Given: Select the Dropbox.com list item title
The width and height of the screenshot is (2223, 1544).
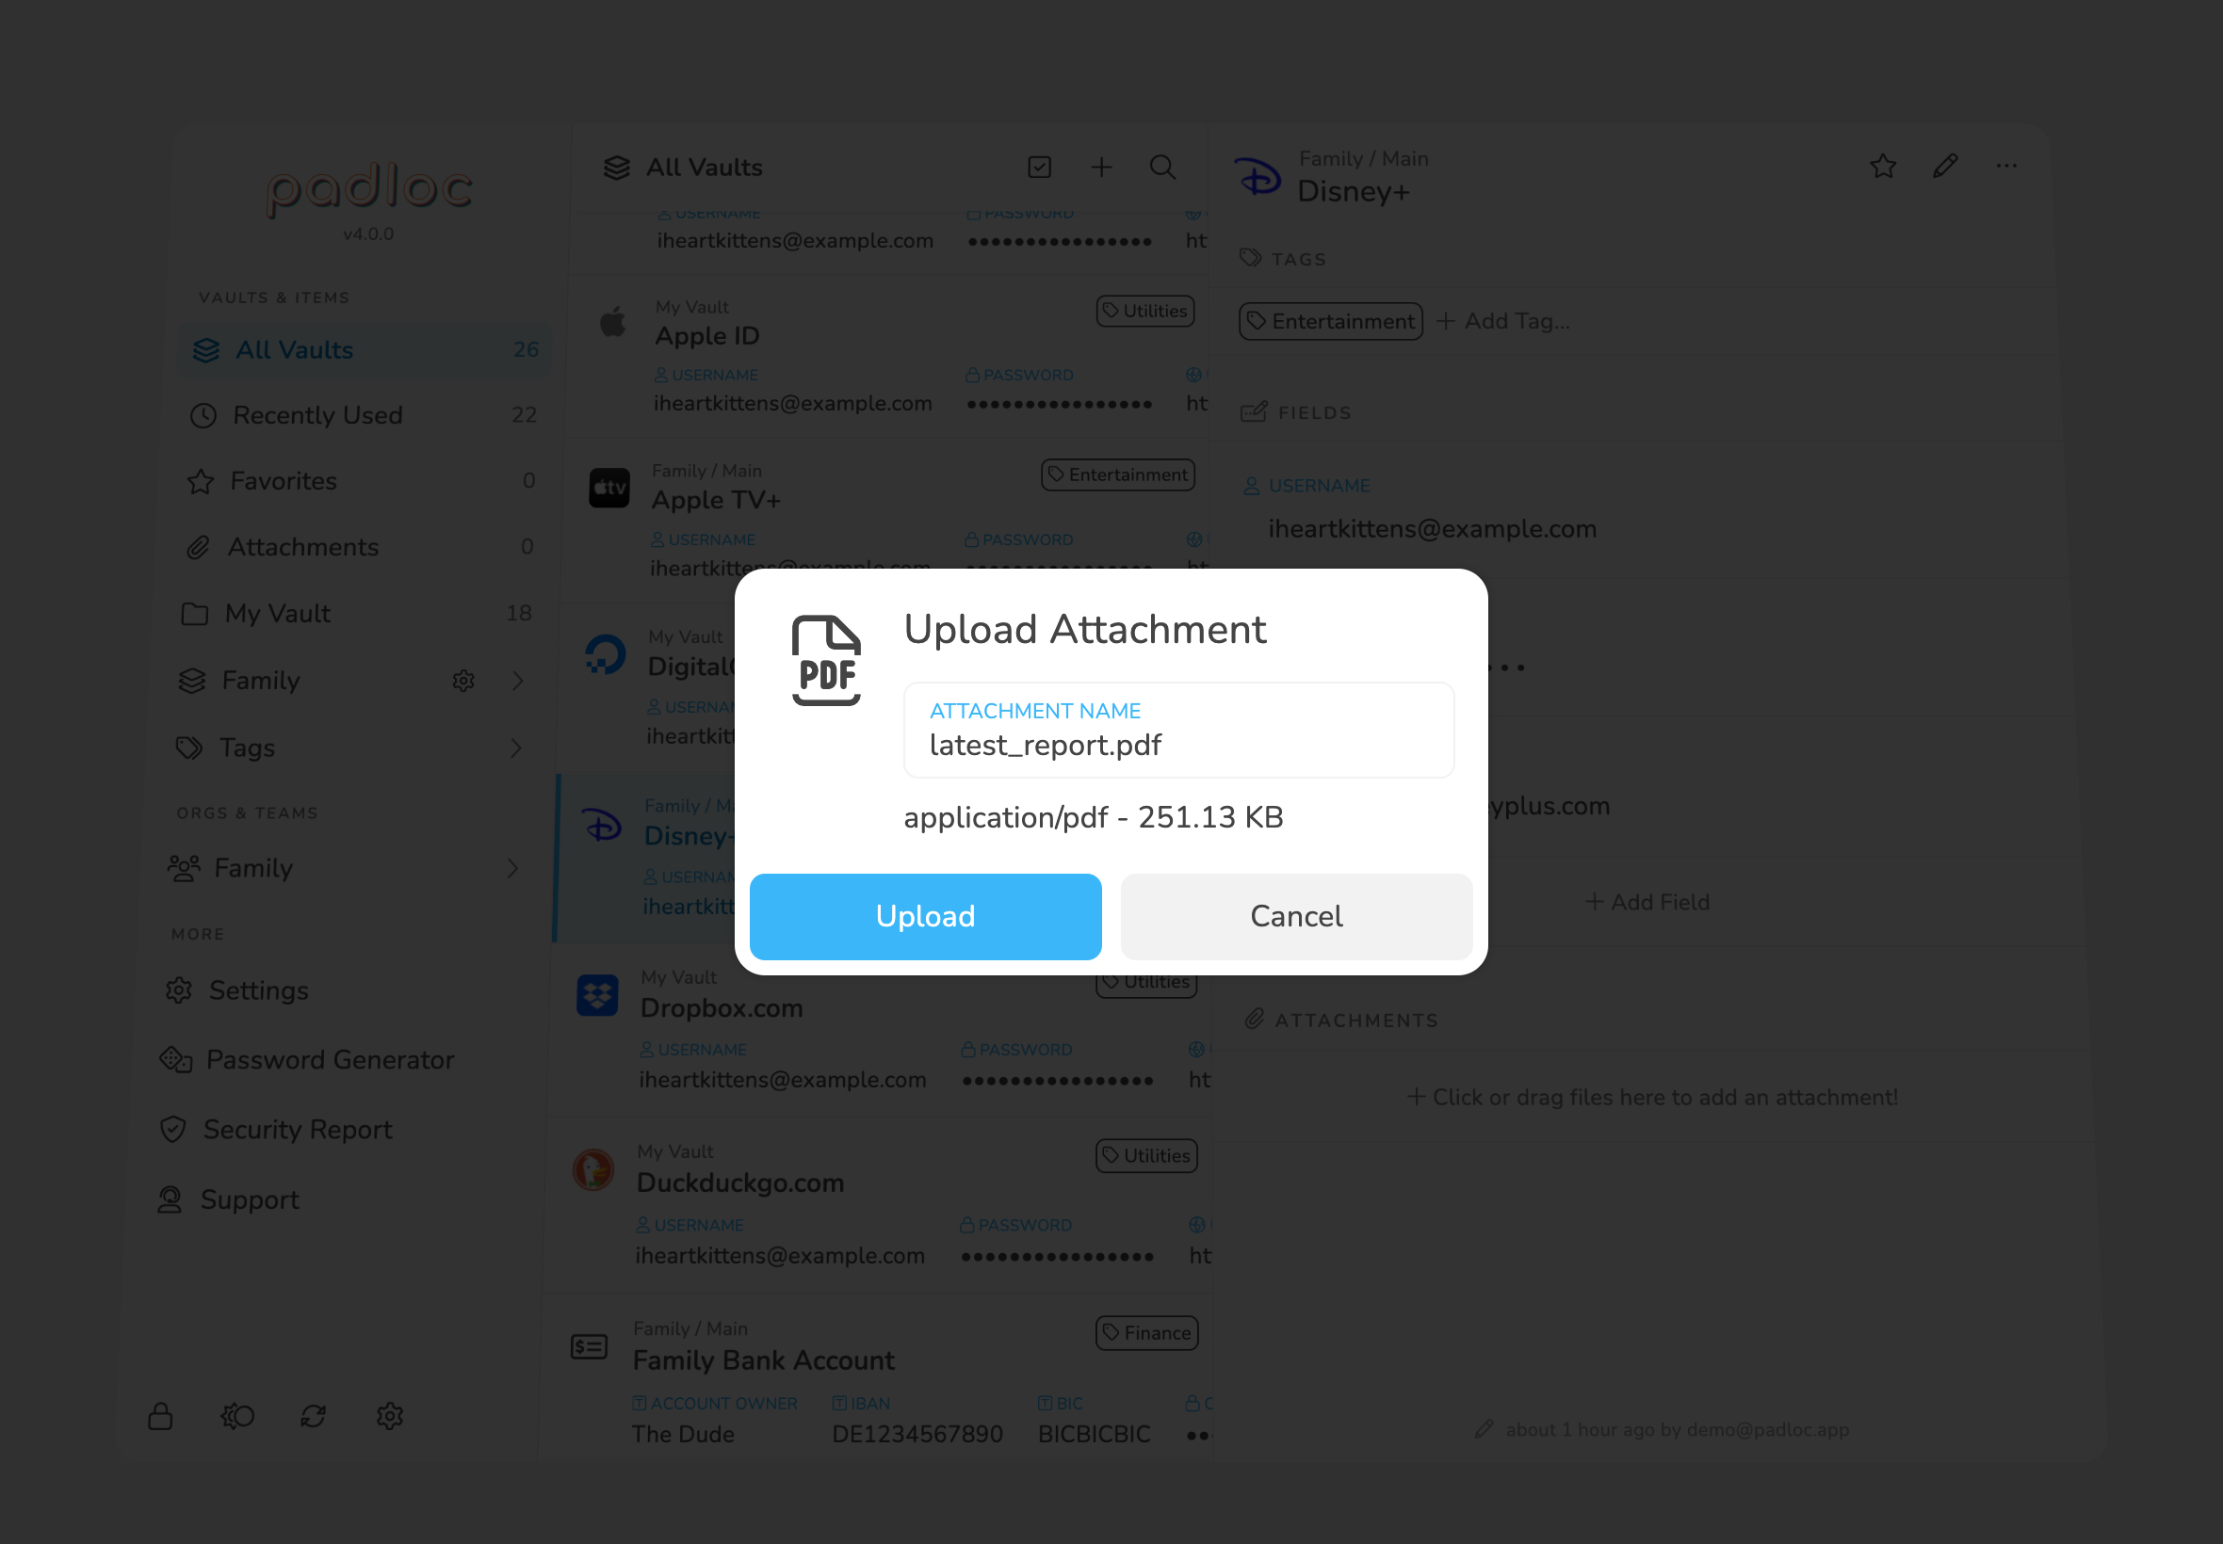Looking at the screenshot, I should coord(722,1008).
